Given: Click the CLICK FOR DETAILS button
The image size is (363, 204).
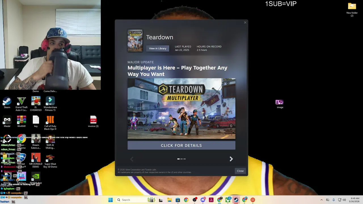Looking at the screenshot, I should tap(181, 145).
